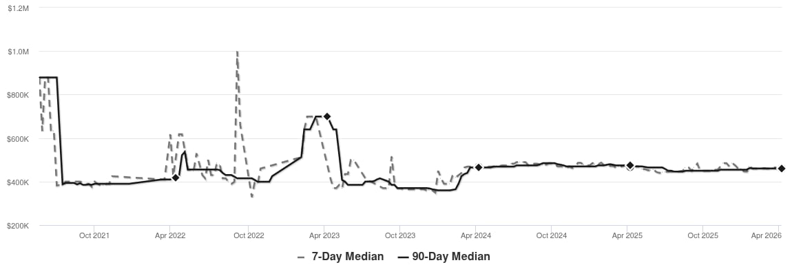Toggle the 90-Day Median legend entry

tap(450, 257)
